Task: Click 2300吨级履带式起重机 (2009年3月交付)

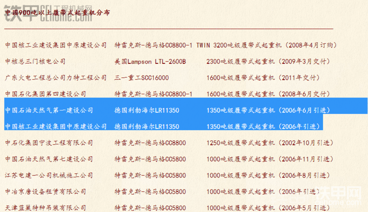Action: [269, 62]
